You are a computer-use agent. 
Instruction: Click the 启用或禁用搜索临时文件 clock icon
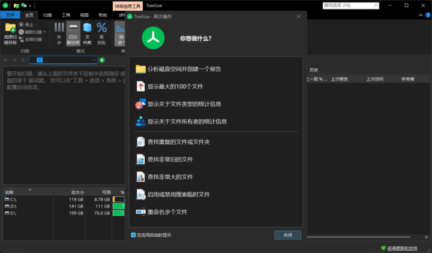(140, 194)
